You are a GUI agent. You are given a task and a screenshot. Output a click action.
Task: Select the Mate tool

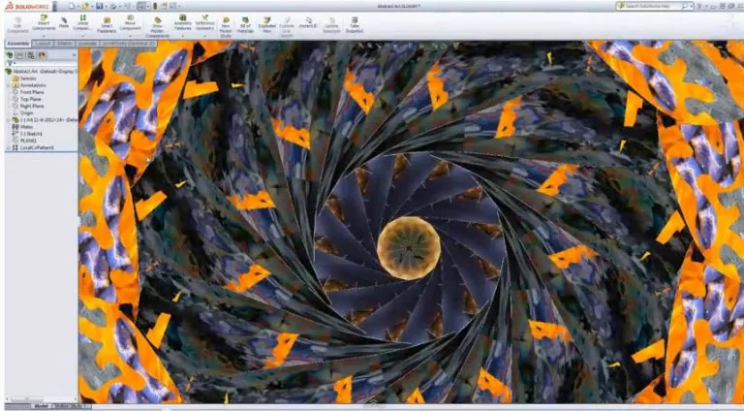64,22
